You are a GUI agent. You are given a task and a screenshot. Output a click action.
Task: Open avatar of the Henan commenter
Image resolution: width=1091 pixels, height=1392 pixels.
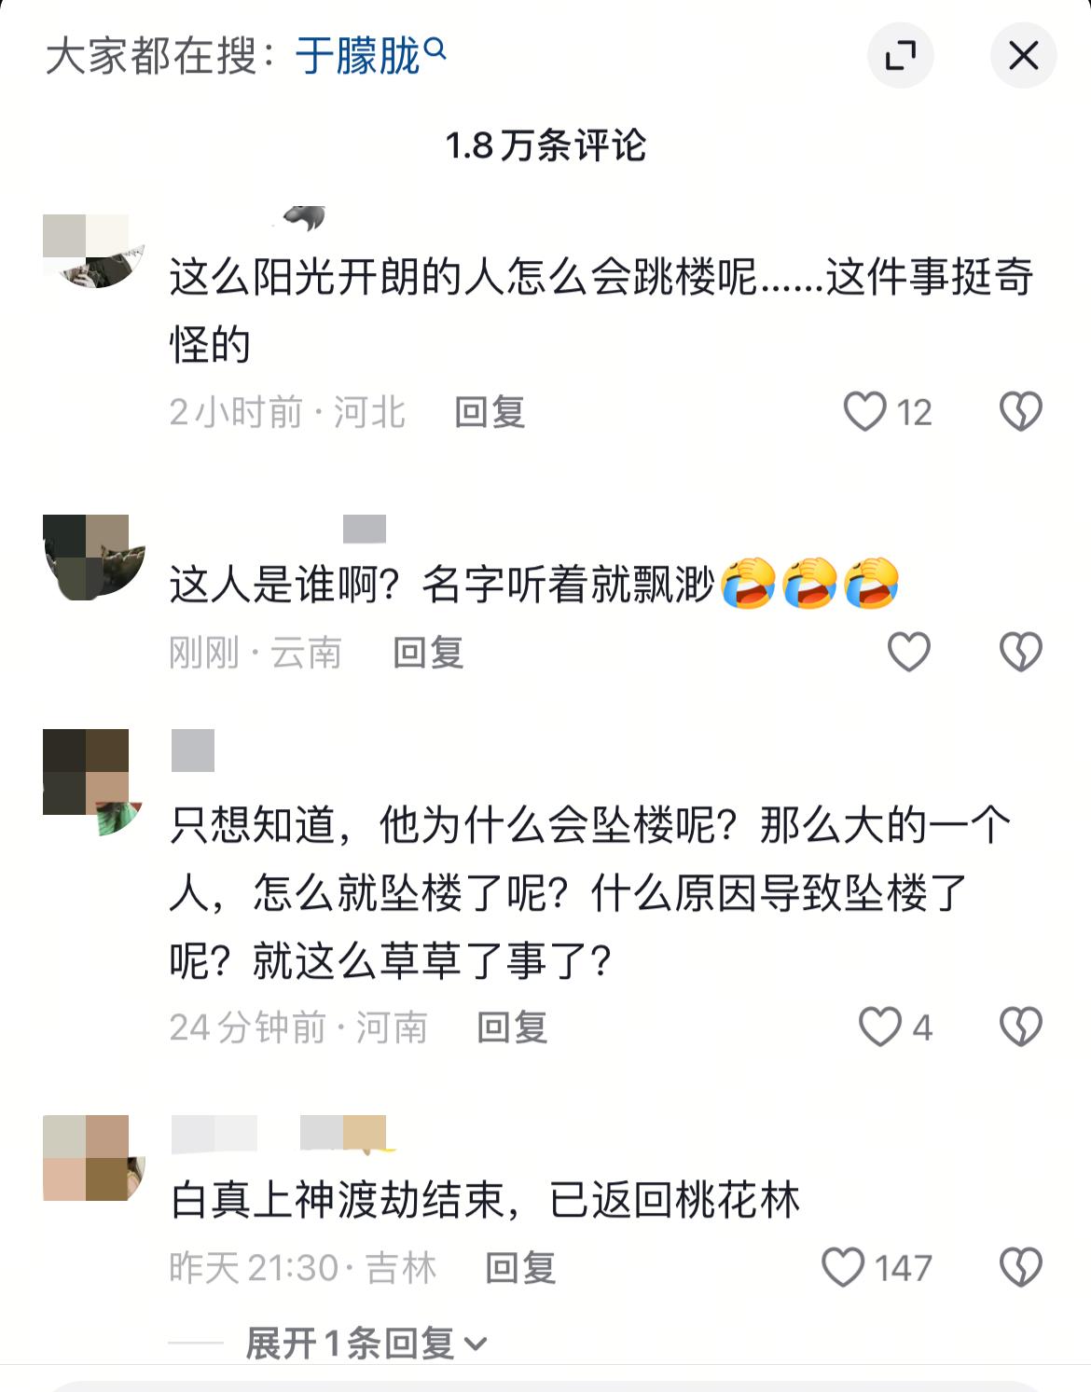point(92,782)
